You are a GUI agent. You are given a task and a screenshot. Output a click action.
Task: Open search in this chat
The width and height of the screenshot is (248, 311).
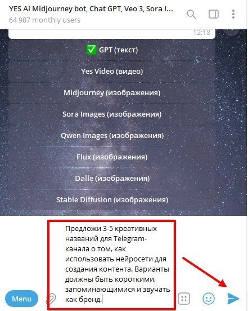pyautogui.click(x=191, y=14)
